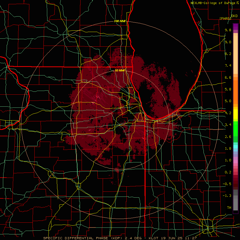240x240 pixels.
Task: Click the 9.0 value on the color scale
Action: tap(228, 42)
